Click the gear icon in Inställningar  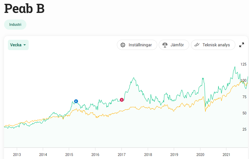123,45
